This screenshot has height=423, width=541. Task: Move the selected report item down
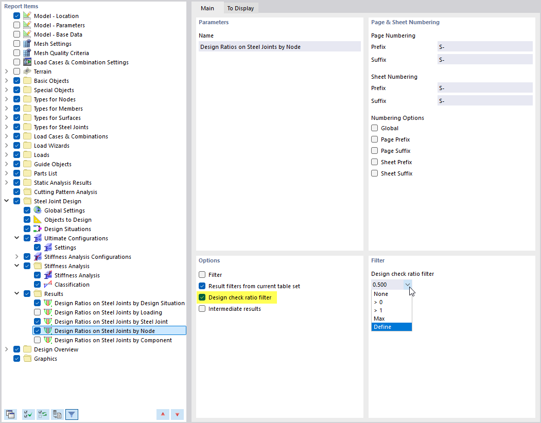177,414
